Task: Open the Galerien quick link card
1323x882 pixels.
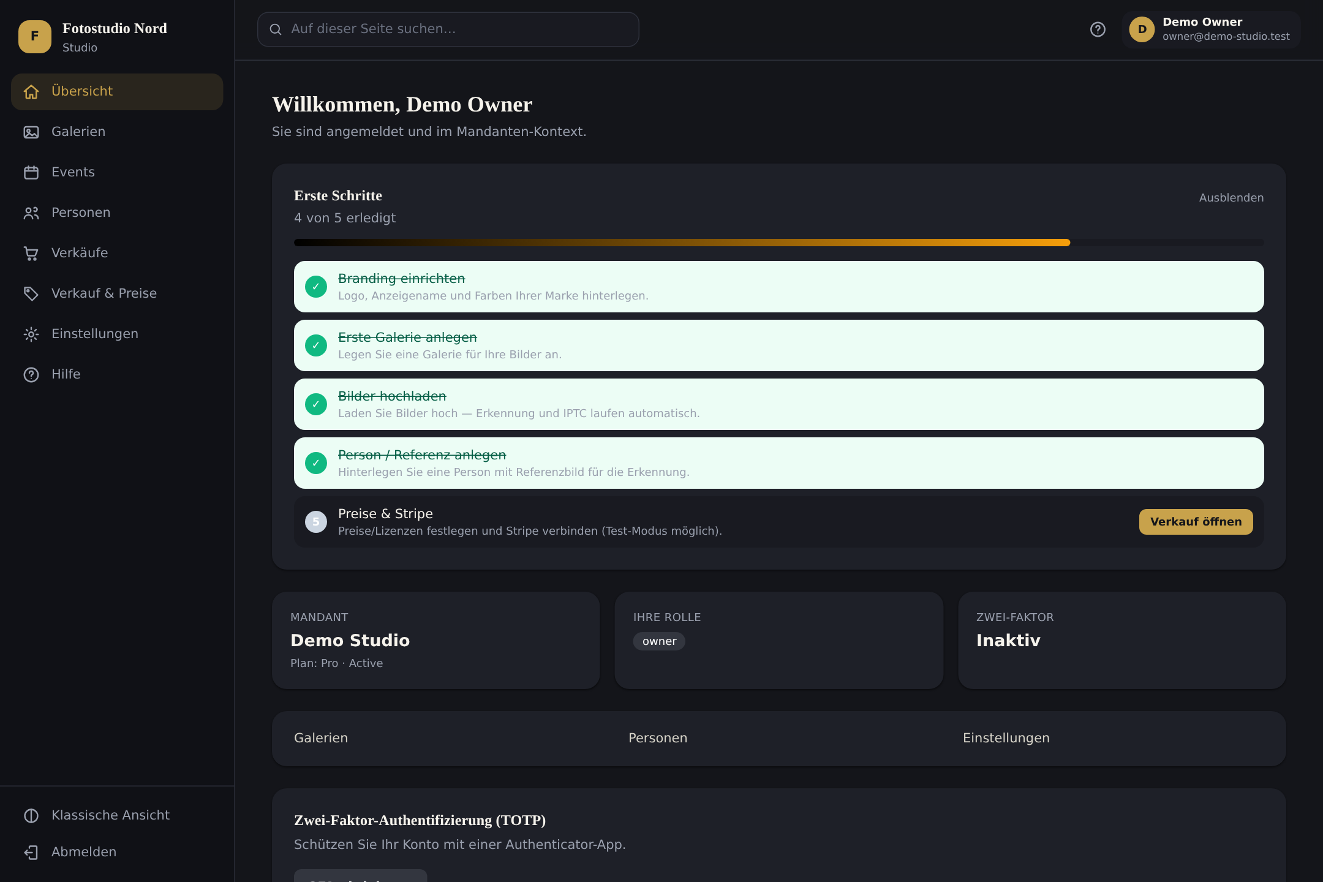Action: [321, 738]
